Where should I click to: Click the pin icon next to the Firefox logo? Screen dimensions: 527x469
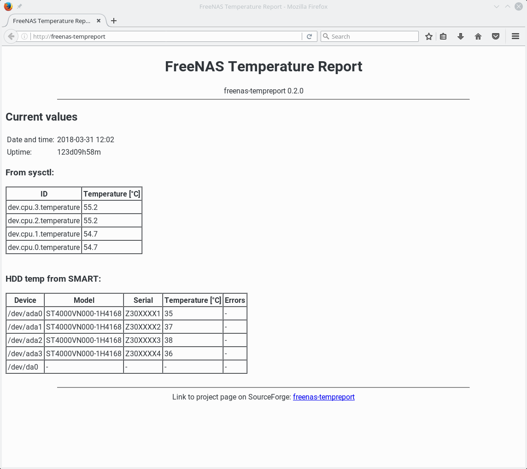18,6
